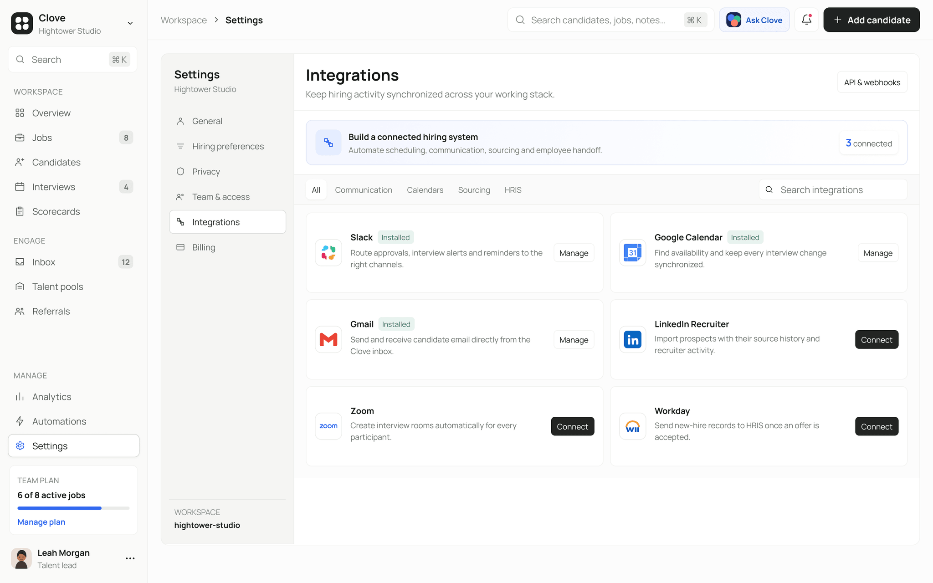Click the API & webhooks button
The width and height of the screenshot is (933, 583).
pos(872,82)
